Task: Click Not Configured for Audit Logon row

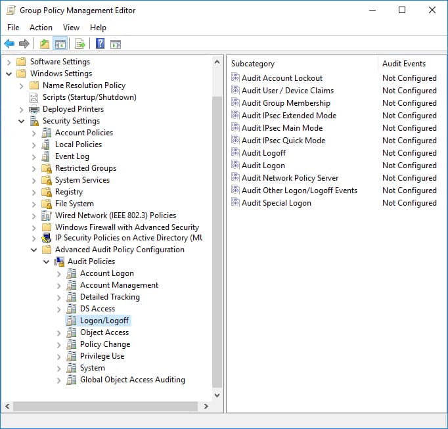Action: click(409, 166)
